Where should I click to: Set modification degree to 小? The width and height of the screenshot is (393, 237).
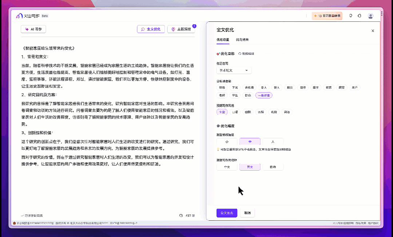coord(227,142)
